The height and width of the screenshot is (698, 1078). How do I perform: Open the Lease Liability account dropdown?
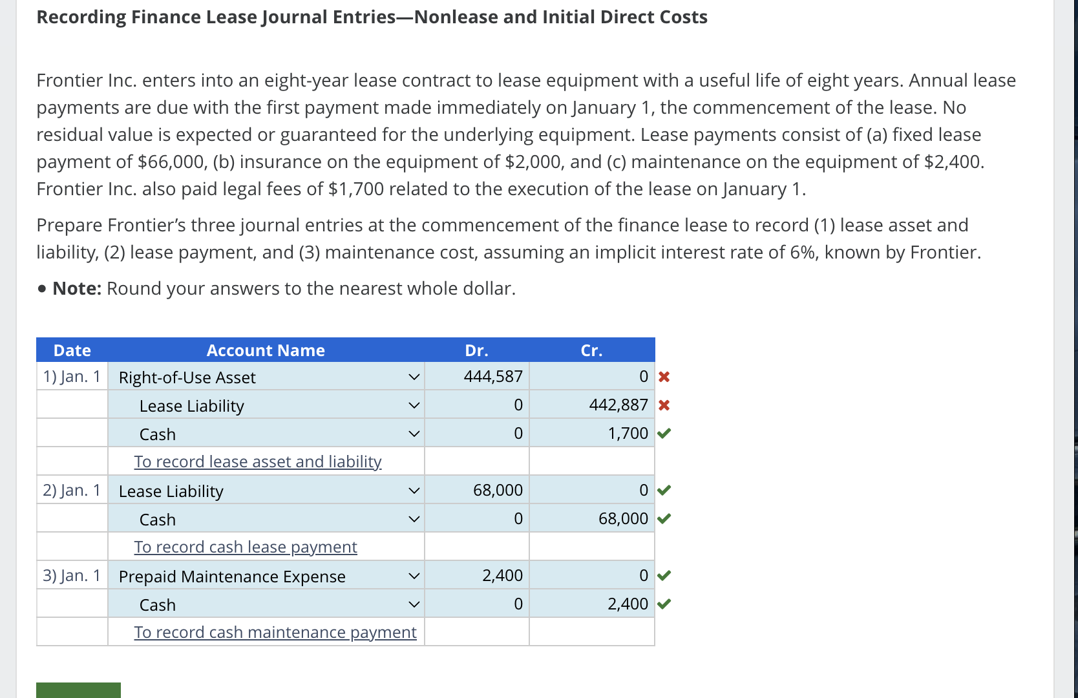click(414, 405)
